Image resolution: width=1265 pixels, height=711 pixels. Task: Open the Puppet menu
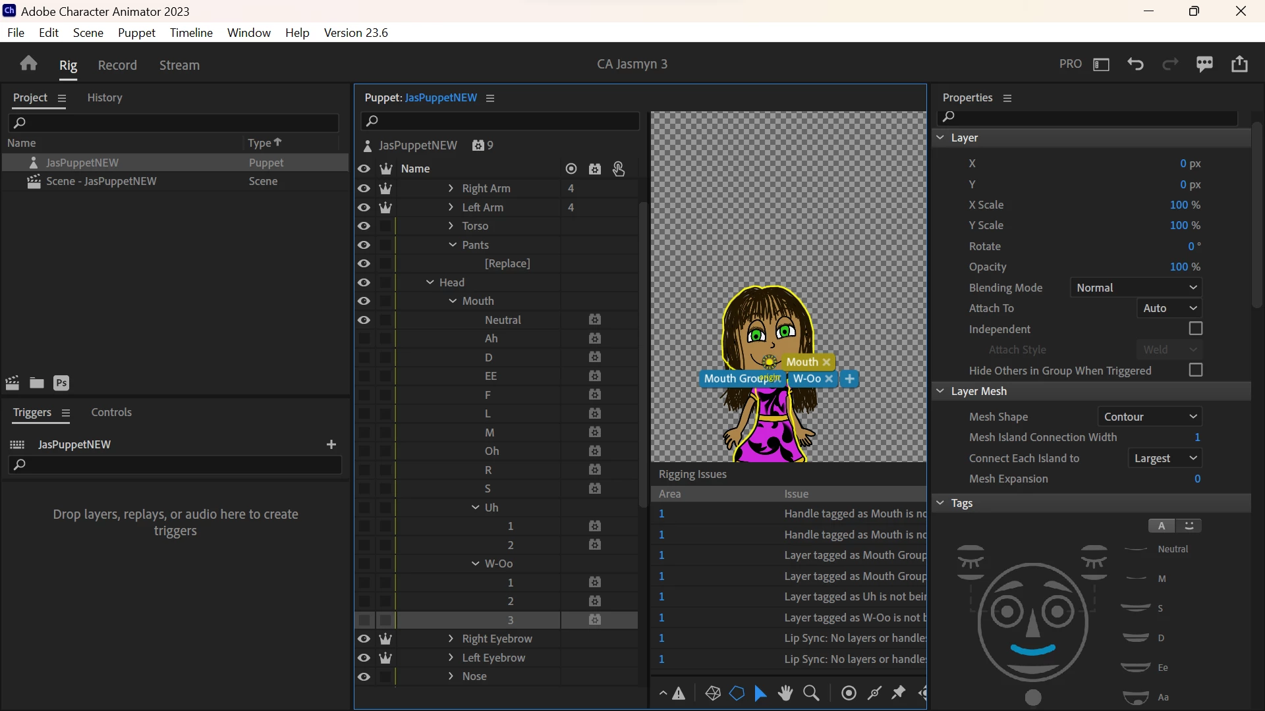click(136, 33)
